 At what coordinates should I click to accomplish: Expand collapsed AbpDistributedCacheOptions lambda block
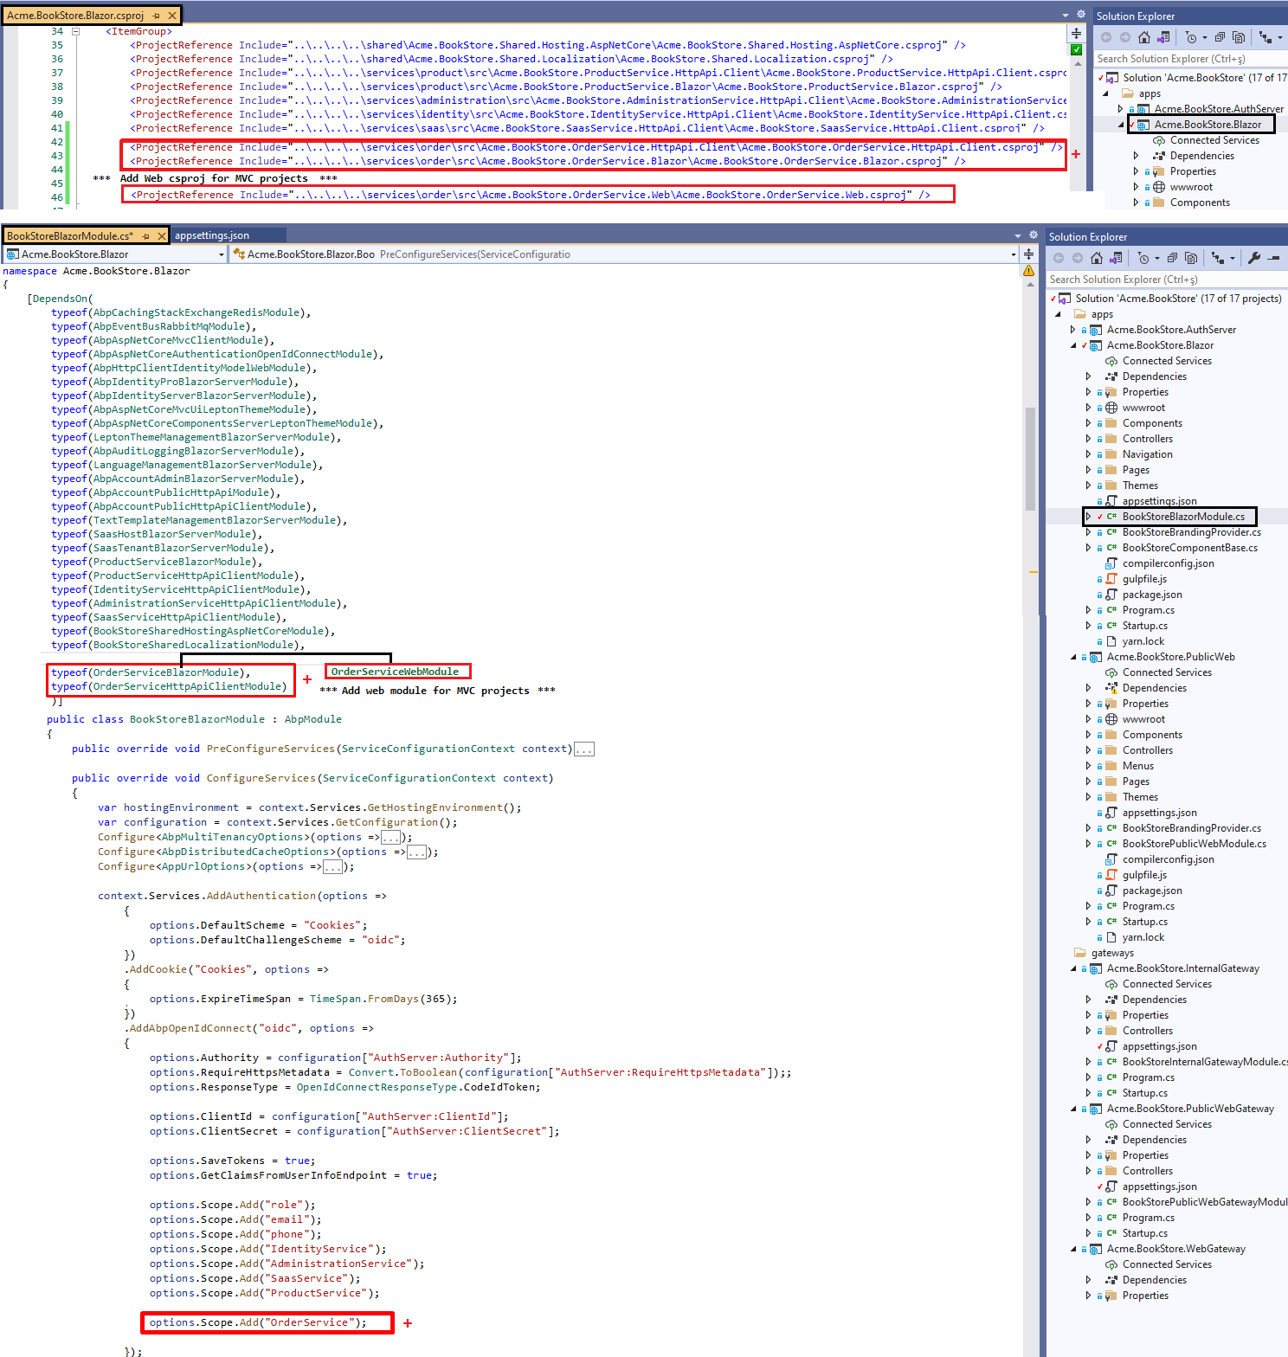[417, 852]
